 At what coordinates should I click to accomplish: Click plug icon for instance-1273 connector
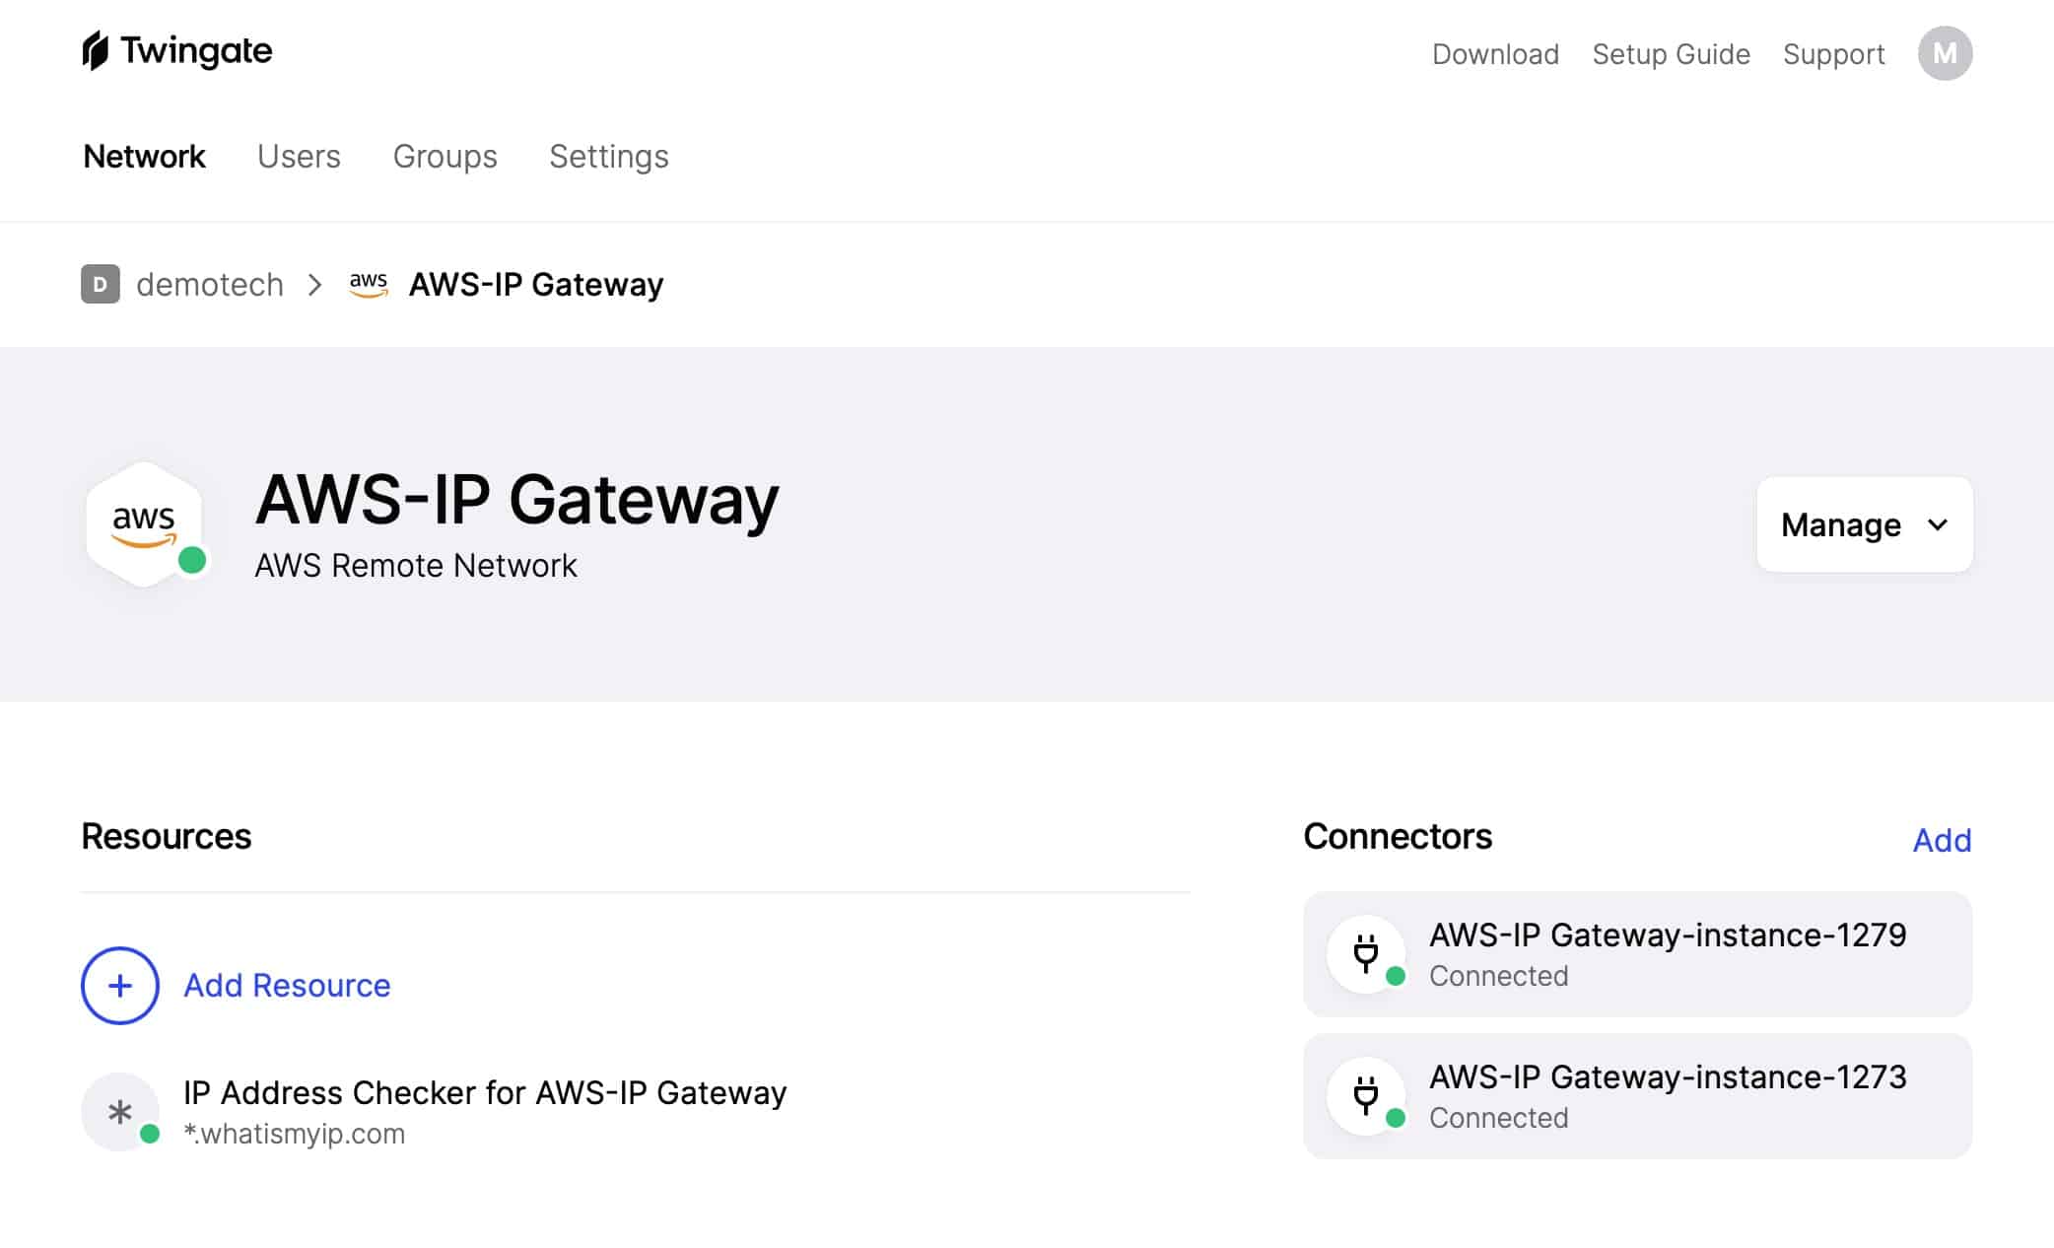pyautogui.click(x=1366, y=1096)
